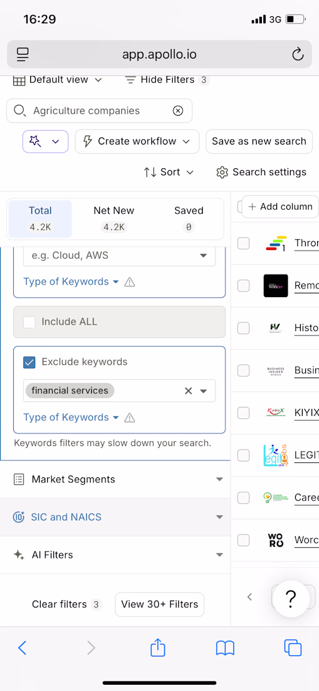The height and width of the screenshot is (691, 319).
Task: Click into the e.g. Cloud, AWS keywords field
Action: point(119,256)
